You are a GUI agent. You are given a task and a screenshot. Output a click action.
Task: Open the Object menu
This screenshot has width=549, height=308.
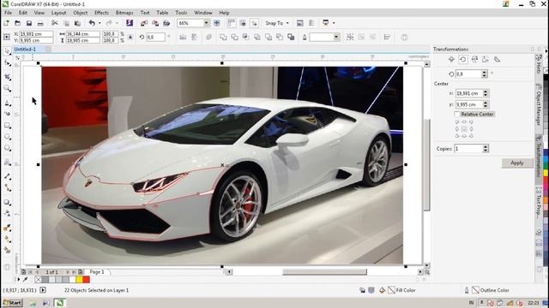(x=80, y=13)
